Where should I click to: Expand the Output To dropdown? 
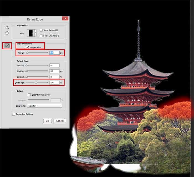click(x=45, y=106)
